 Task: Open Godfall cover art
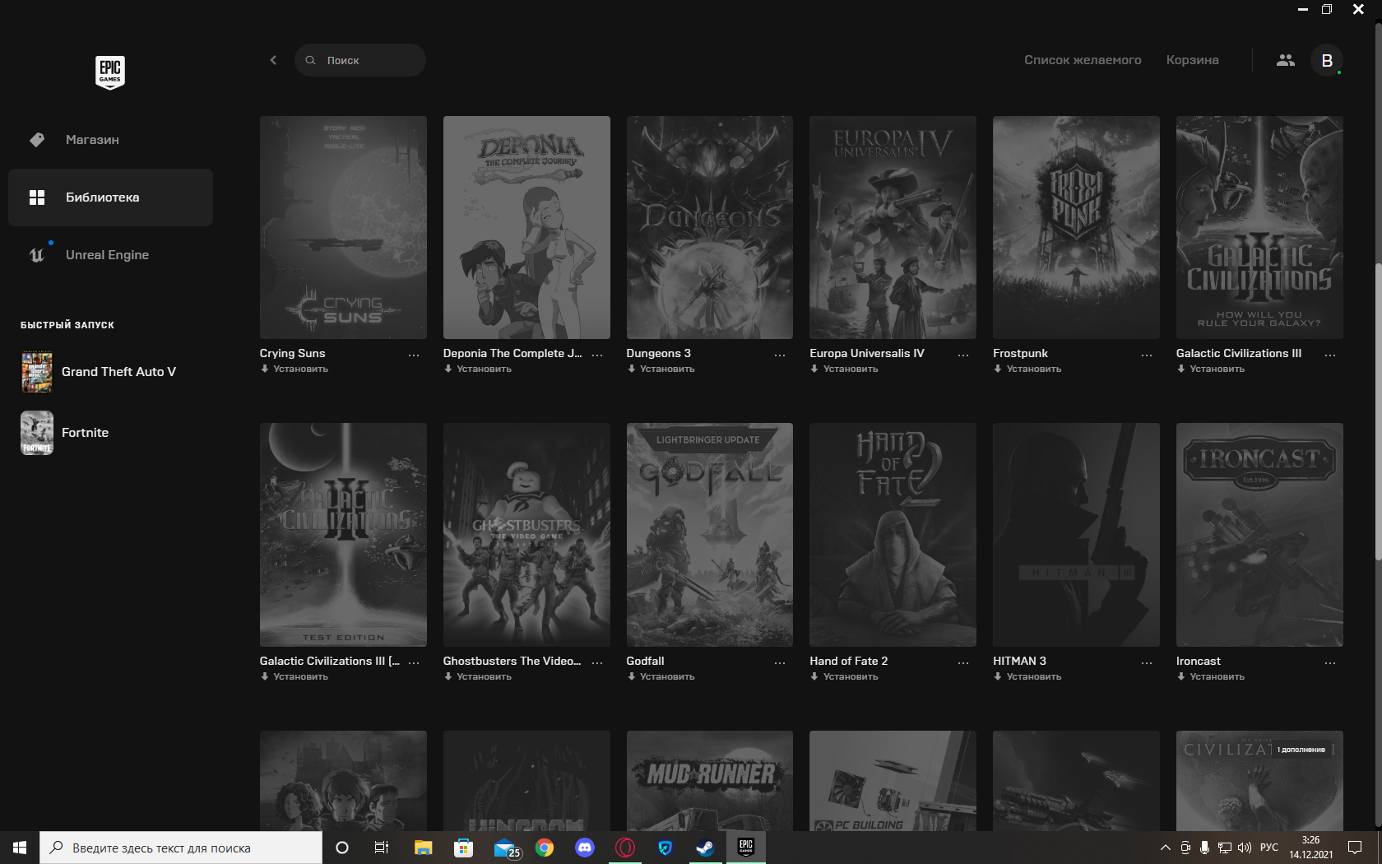pos(710,535)
